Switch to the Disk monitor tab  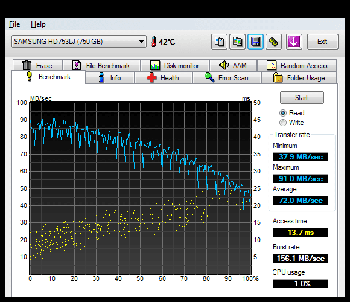click(175, 66)
